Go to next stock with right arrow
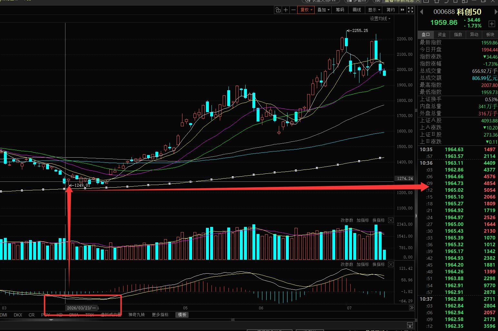 pyautogui.click(x=496, y=12)
